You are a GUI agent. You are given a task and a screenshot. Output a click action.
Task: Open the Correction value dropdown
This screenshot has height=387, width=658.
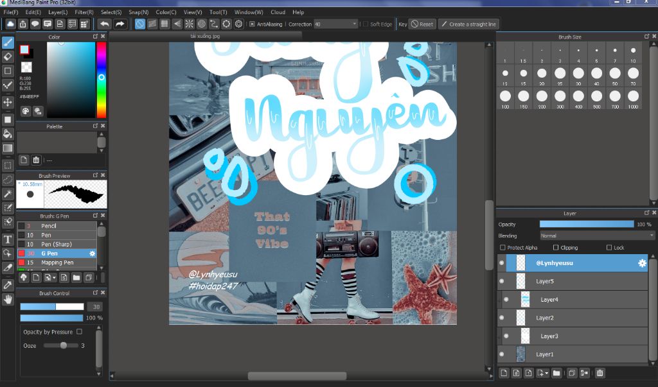pos(335,24)
